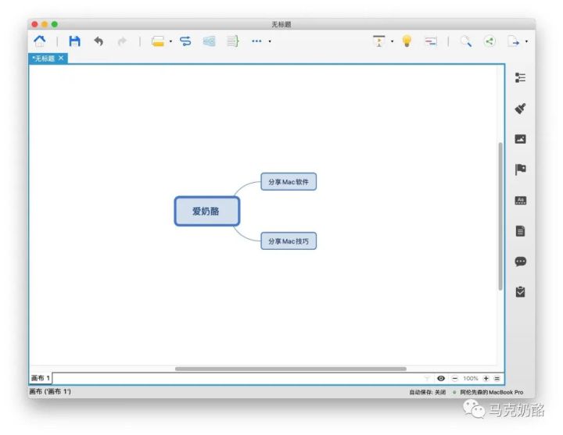Viewport: 563px width, 435px height.
Task: Open presentation mode dropdown arrow
Action: click(x=392, y=41)
